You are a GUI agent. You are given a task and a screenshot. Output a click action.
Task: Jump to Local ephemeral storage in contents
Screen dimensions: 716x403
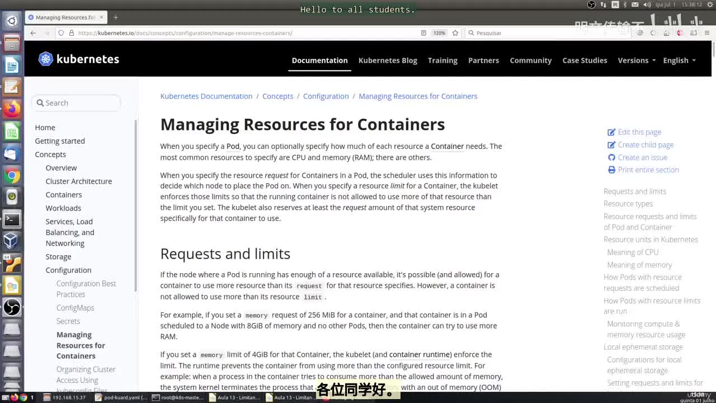pos(643,347)
